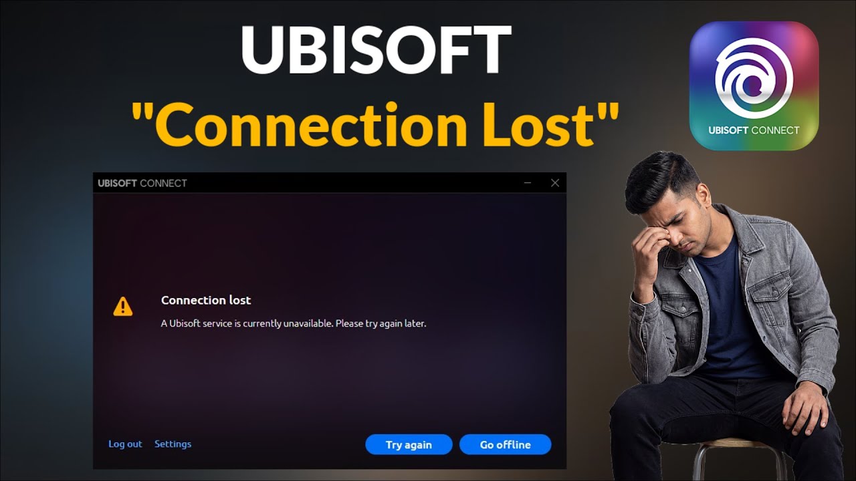
Task: Open the Settings link
Action: point(173,444)
